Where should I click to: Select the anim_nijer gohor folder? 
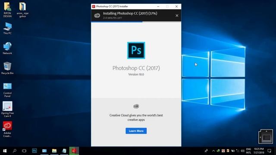[x=22, y=10]
